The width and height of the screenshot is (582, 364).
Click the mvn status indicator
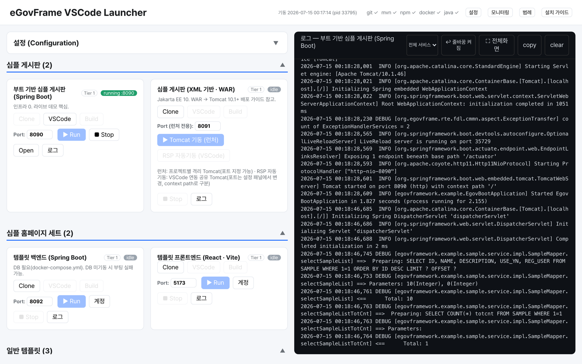pos(389,13)
